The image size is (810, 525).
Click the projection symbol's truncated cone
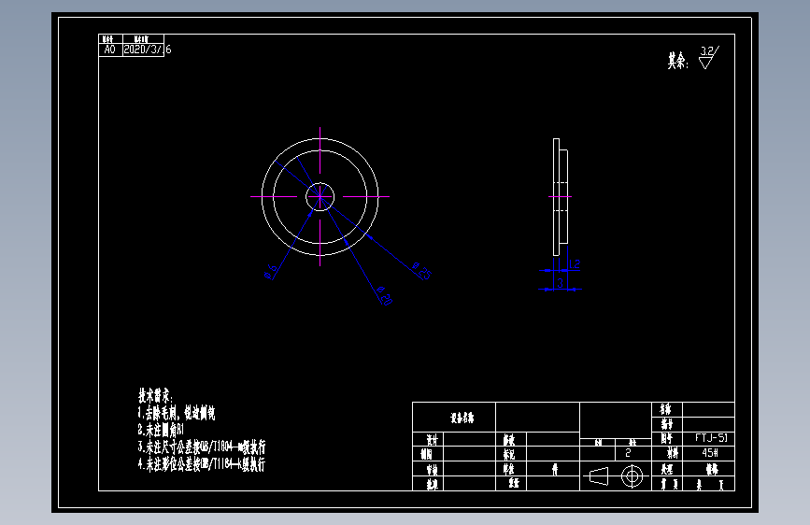tap(599, 475)
